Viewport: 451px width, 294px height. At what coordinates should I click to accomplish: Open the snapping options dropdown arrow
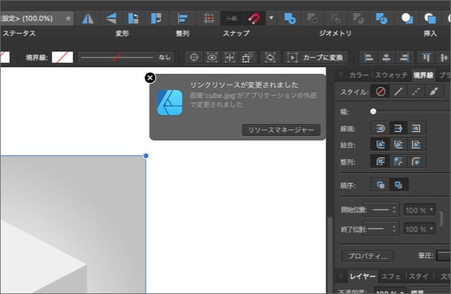coord(271,18)
